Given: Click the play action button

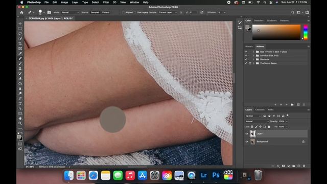Looking at the screenshot, I should click(287, 104).
